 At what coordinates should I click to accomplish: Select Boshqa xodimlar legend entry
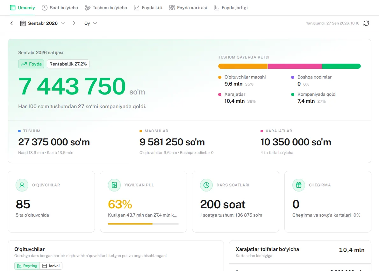click(x=311, y=80)
